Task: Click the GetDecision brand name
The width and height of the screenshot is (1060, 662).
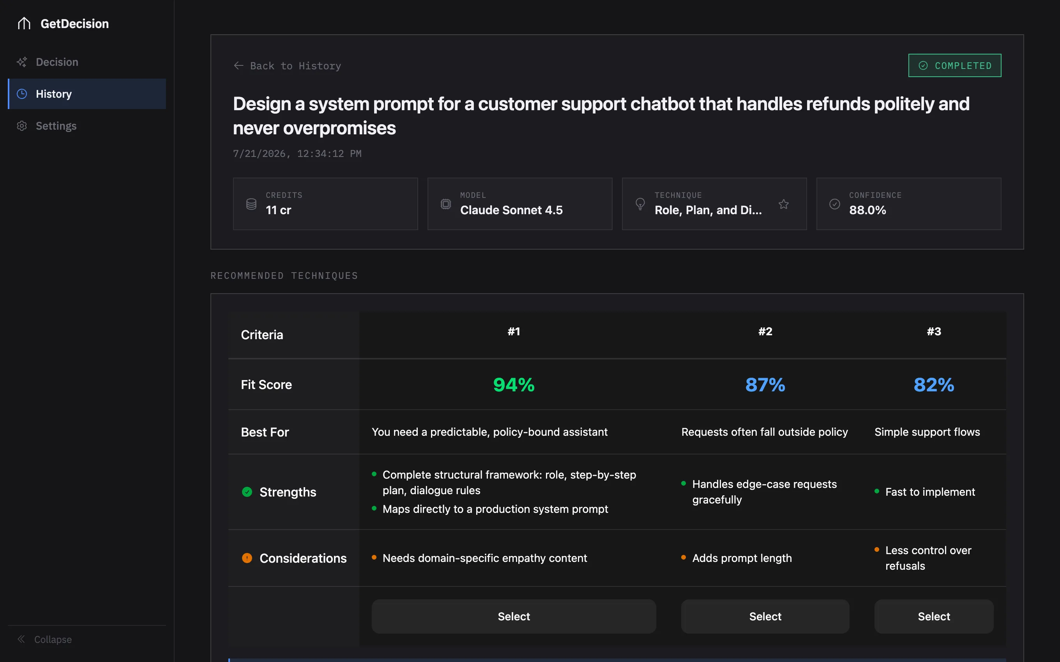Action: (74, 24)
